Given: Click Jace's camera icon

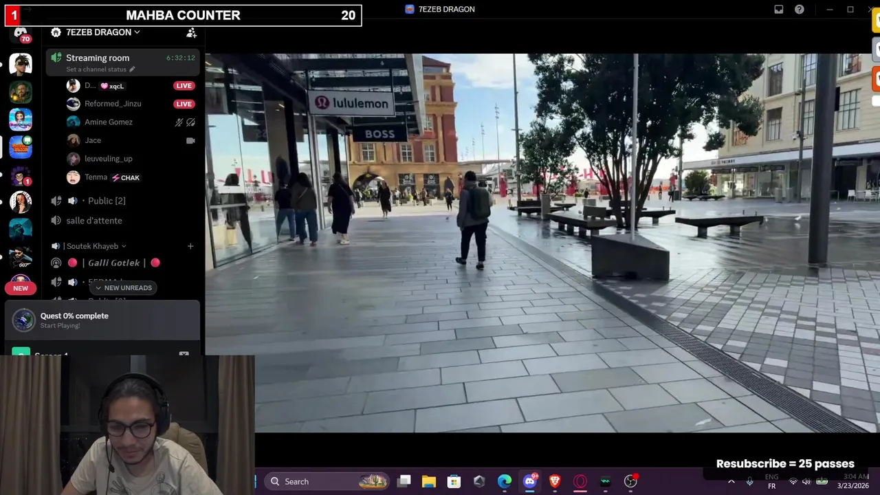Looking at the screenshot, I should pos(190,140).
